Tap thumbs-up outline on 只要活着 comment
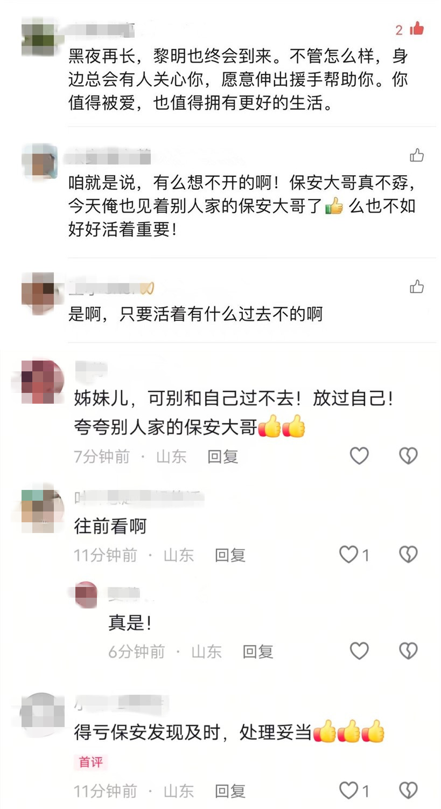The width and height of the screenshot is (441, 809). [x=417, y=287]
